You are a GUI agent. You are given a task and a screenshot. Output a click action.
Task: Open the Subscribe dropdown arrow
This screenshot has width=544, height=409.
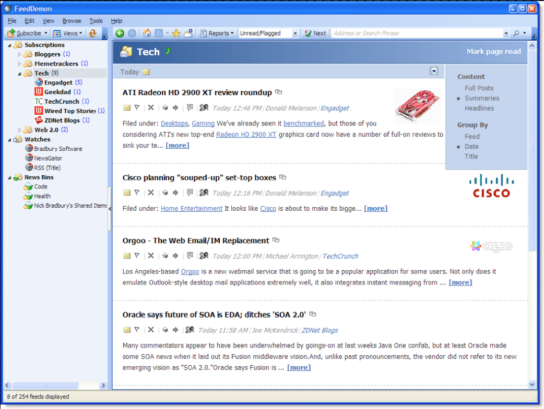(45, 33)
